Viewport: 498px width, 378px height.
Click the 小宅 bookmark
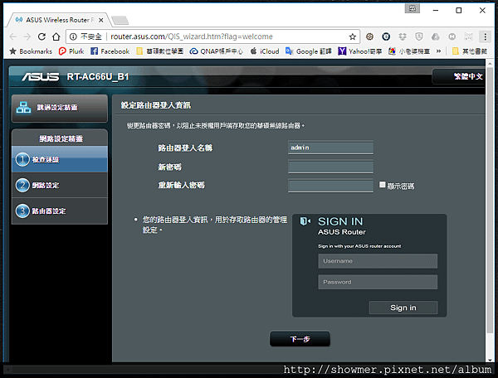(x=409, y=51)
